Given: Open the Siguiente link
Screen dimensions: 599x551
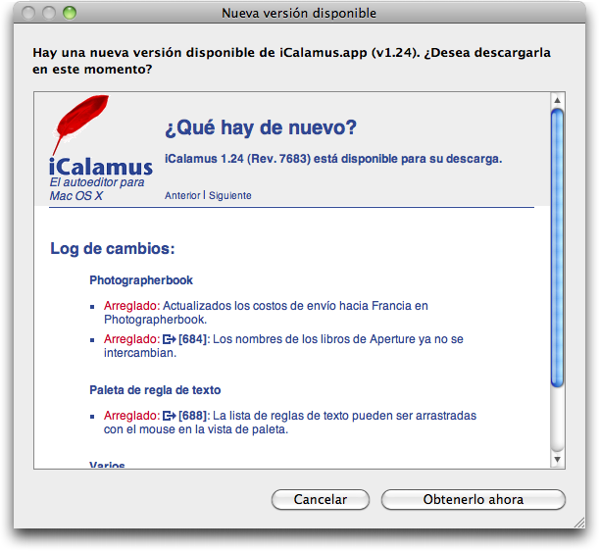Looking at the screenshot, I should [x=230, y=196].
